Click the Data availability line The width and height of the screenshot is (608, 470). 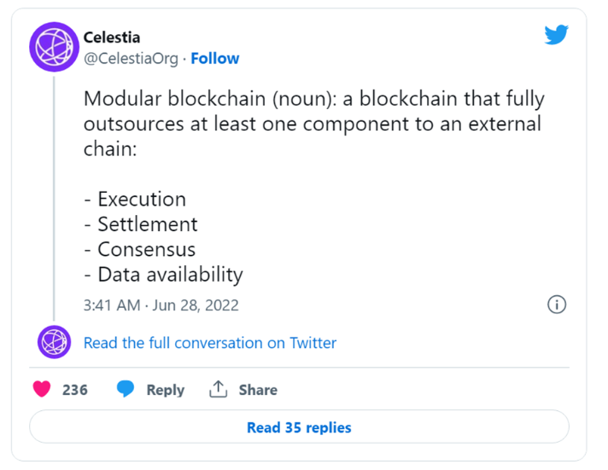[163, 275]
